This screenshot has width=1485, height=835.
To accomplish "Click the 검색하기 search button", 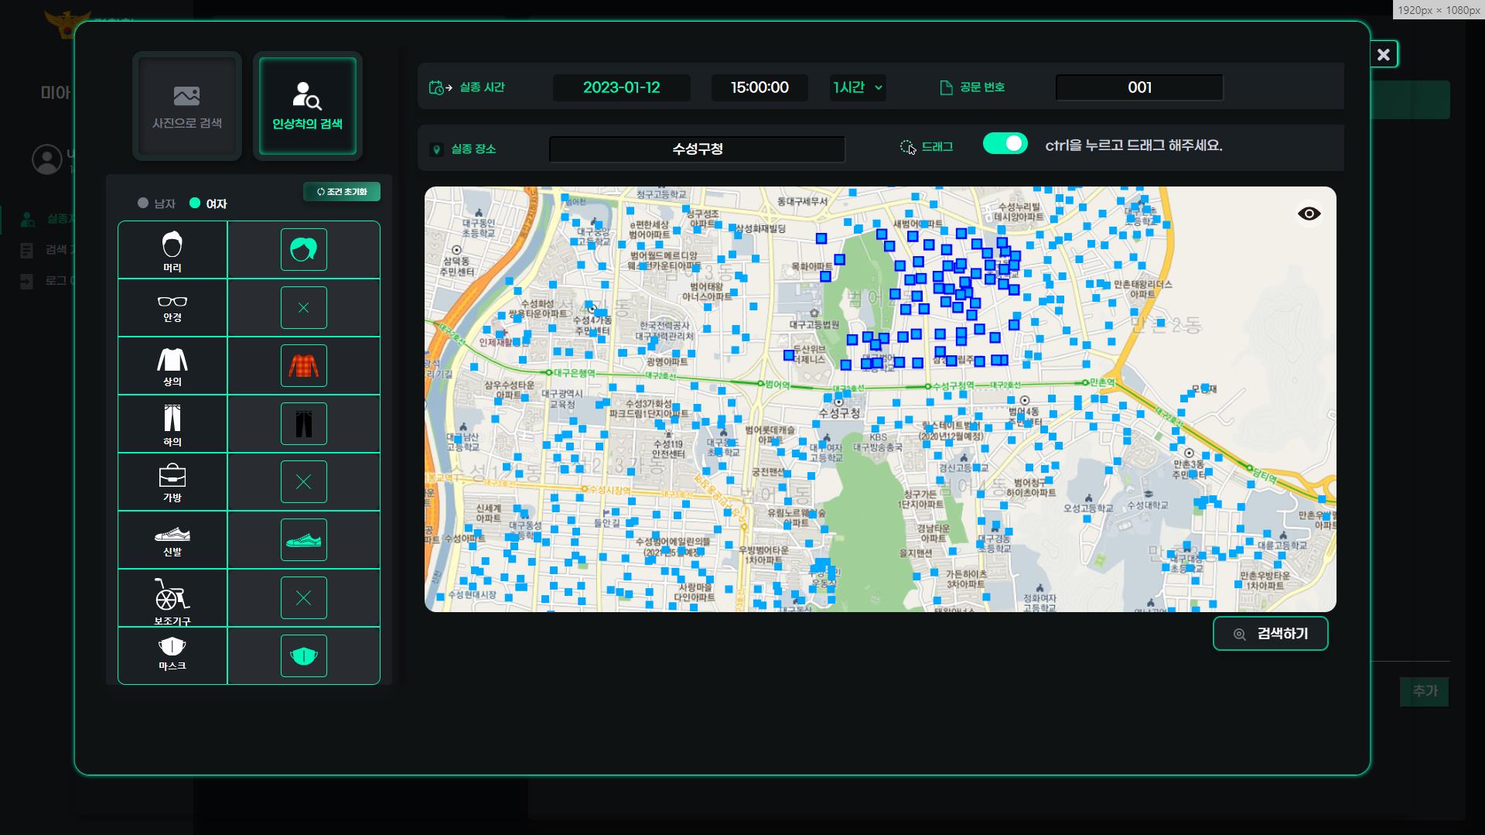I will click(x=1270, y=634).
